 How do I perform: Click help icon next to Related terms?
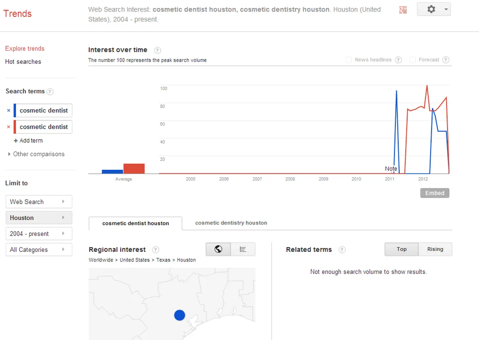tap(342, 250)
